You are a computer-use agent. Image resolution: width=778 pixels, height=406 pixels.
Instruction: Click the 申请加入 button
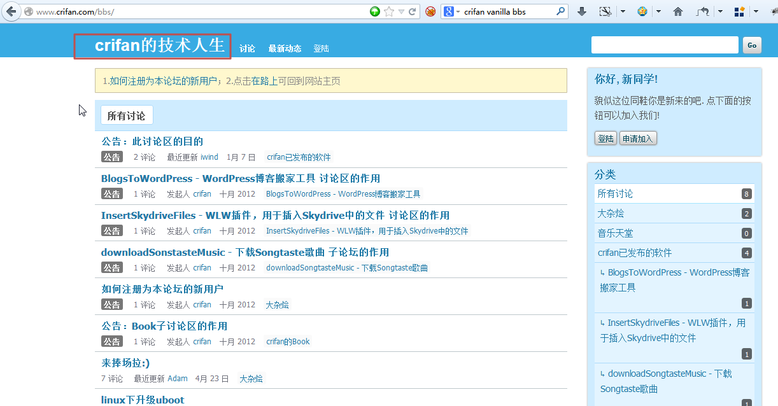pyautogui.click(x=637, y=139)
